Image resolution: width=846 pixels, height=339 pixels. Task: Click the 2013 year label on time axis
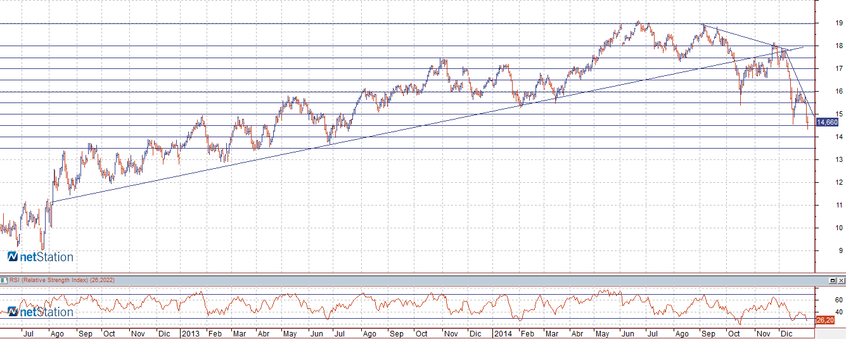[191, 333]
